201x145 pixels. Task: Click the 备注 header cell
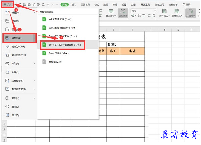pyautogui.click(x=132, y=51)
